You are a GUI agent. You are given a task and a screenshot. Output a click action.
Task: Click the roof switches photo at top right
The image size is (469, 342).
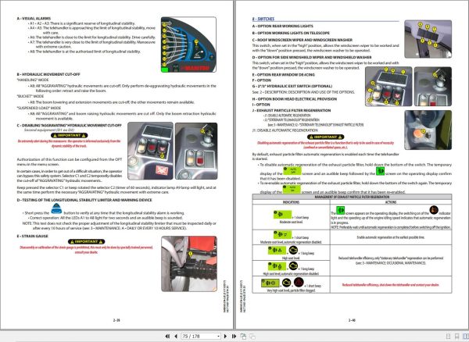point(428,39)
